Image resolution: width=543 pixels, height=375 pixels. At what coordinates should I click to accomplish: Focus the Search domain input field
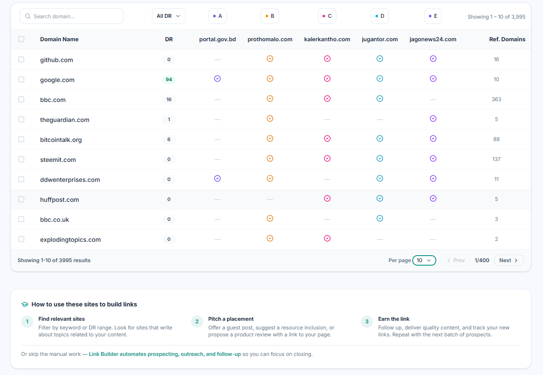coord(72,16)
